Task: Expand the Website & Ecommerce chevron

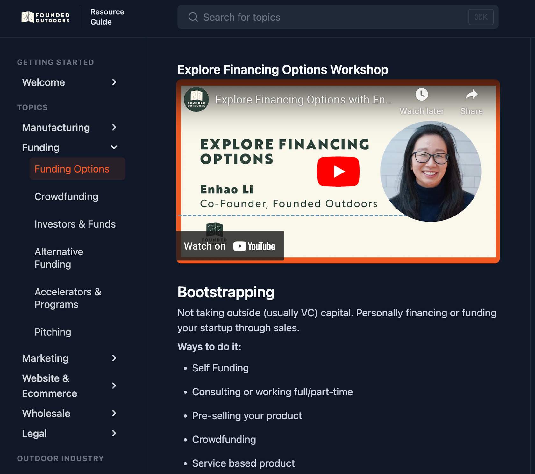Action: click(x=114, y=386)
